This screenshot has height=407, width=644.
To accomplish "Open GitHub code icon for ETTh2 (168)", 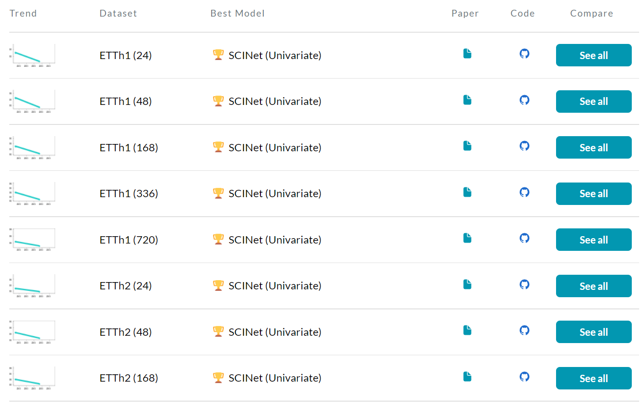I will pos(524,377).
